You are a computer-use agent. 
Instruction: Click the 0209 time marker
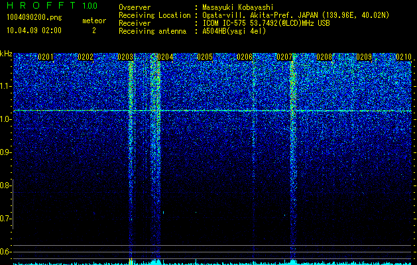(364, 57)
